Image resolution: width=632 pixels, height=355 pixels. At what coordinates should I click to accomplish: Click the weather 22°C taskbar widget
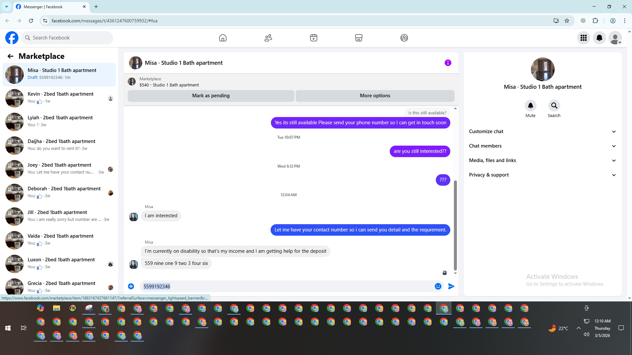(x=559, y=328)
